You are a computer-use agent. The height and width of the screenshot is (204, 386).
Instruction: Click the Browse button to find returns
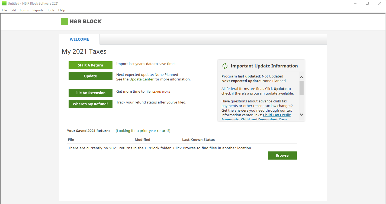tap(282, 155)
